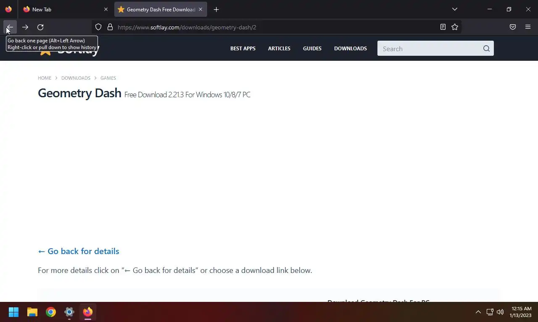Open Windows Start menu
The height and width of the screenshot is (322, 538).
click(13, 312)
